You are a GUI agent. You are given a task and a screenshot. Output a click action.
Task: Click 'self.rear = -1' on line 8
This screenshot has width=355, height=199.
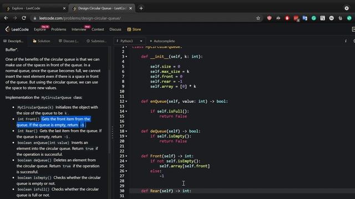coord(166,81)
